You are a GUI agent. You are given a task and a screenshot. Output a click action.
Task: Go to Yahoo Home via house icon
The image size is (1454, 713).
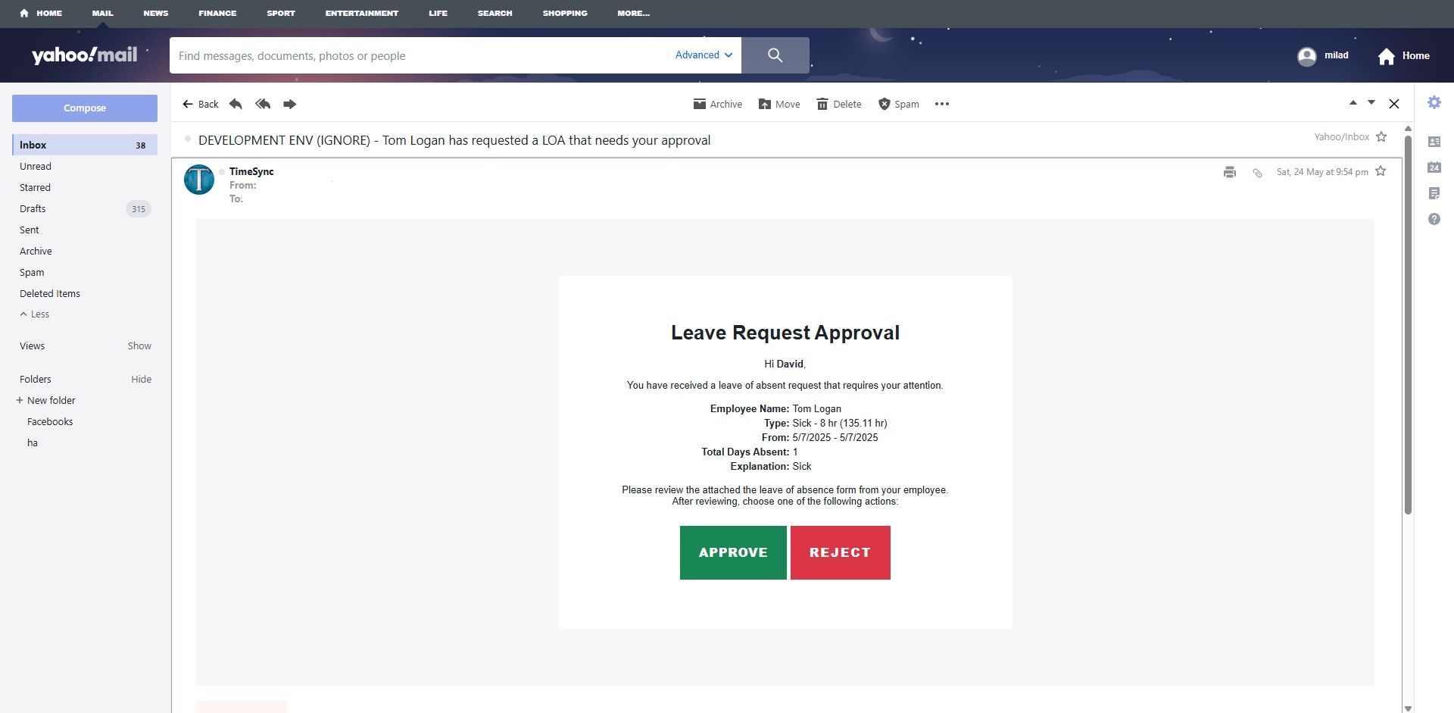tap(1403, 56)
